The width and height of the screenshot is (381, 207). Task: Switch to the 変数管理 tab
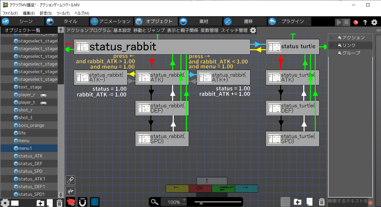coord(210,30)
